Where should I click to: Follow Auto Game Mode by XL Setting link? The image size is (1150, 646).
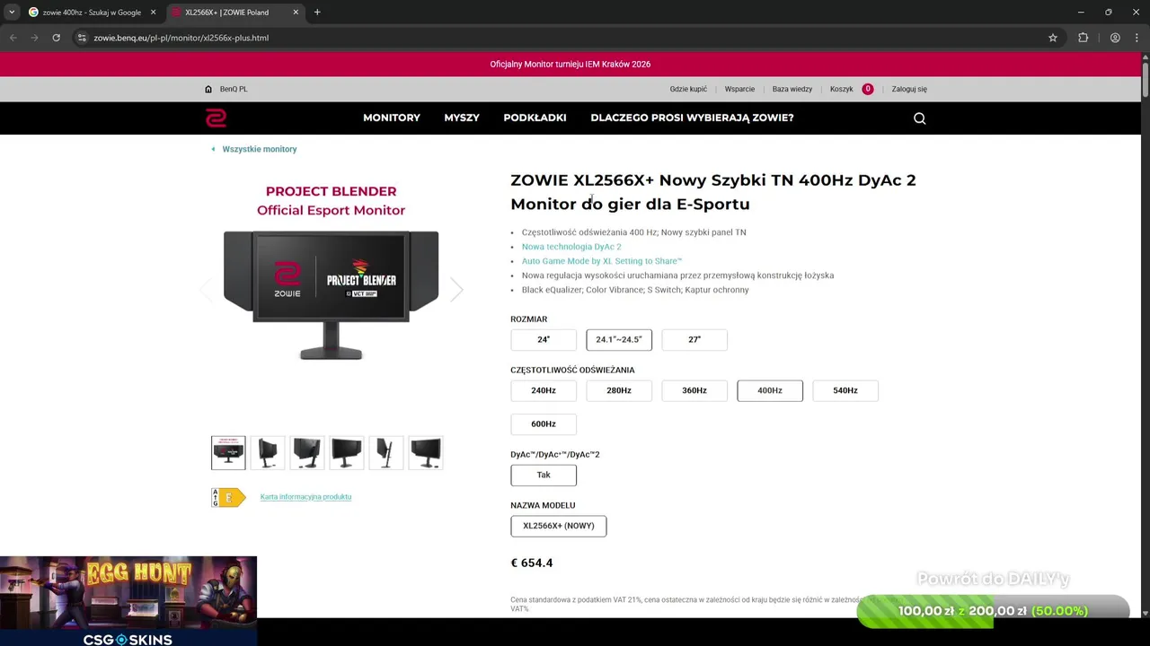(602, 261)
